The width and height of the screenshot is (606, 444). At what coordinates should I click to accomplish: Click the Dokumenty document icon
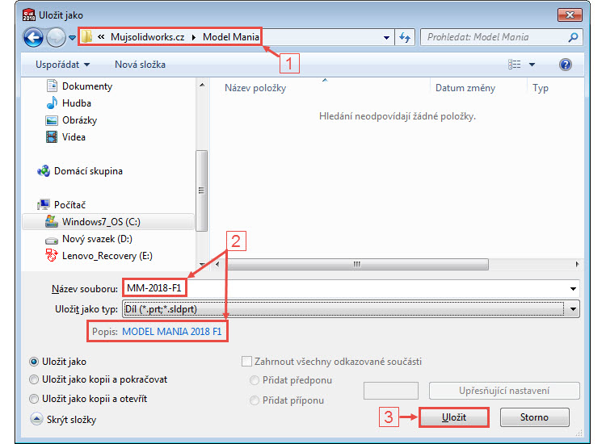[x=52, y=86]
